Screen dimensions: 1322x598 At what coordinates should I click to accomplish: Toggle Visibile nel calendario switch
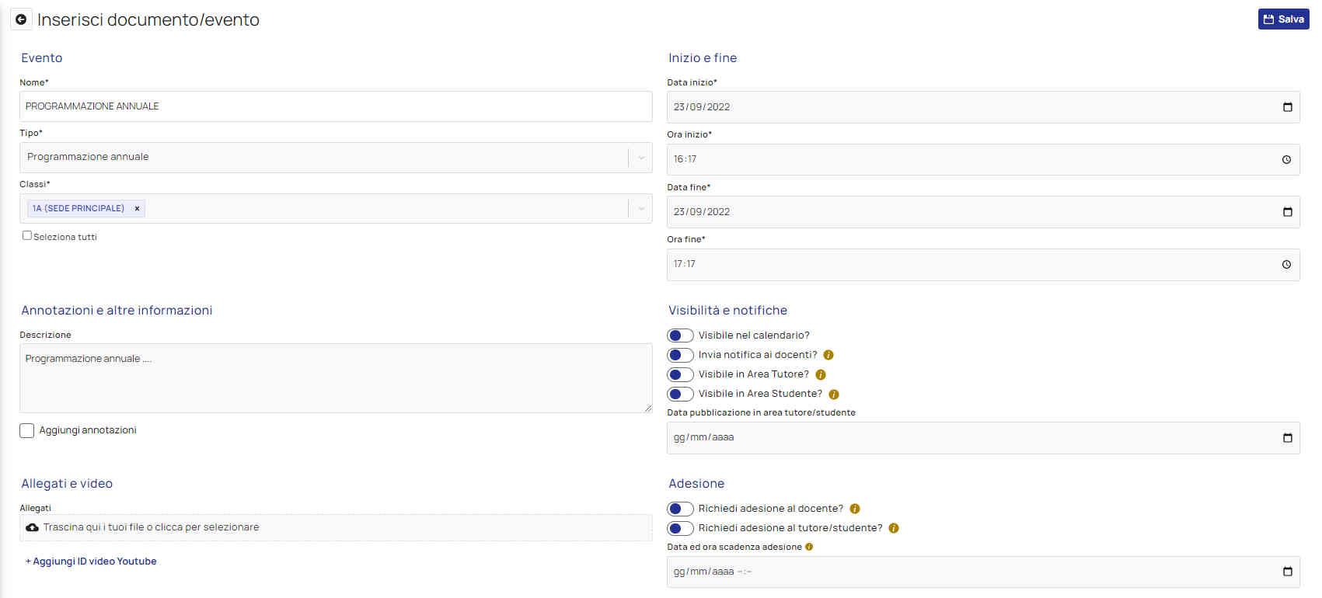coord(680,336)
